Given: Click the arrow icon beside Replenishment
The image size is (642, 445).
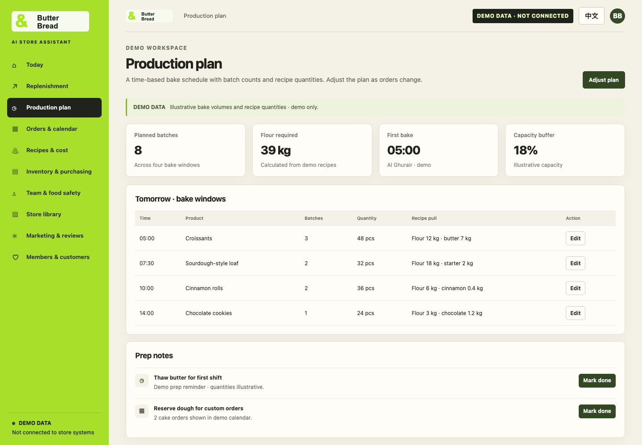Looking at the screenshot, I should (15, 86).
